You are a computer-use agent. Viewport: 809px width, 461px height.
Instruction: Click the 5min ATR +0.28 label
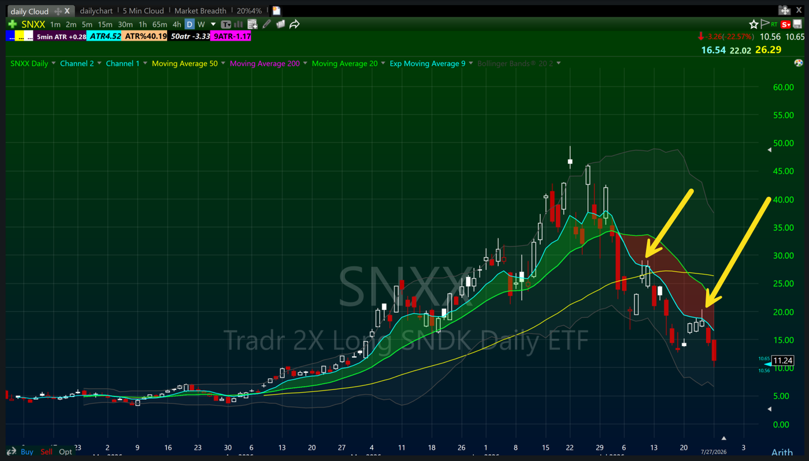click(61, 36)
